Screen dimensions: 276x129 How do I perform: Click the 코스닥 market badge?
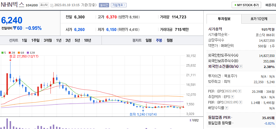pos(44,5)
